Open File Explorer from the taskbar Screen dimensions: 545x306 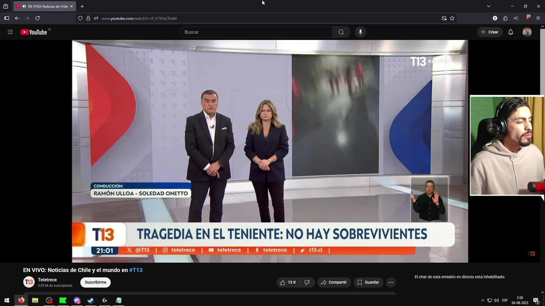(x=35, y=300)
